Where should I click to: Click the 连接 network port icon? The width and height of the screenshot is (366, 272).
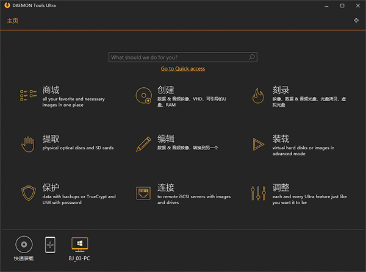(143, 193)
